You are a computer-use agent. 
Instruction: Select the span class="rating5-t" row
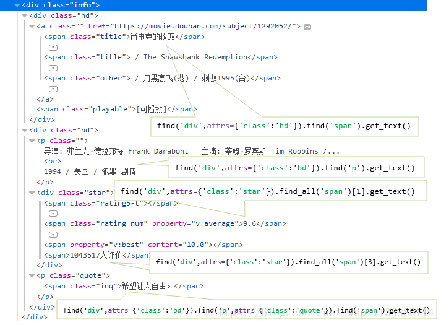click(x=111, y=203)
